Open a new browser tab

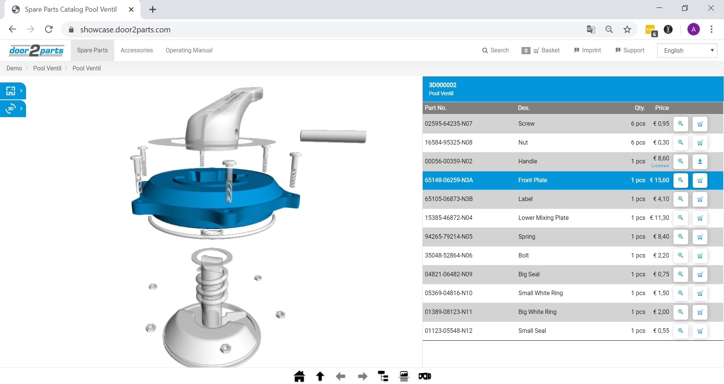[x=153, y=9]
